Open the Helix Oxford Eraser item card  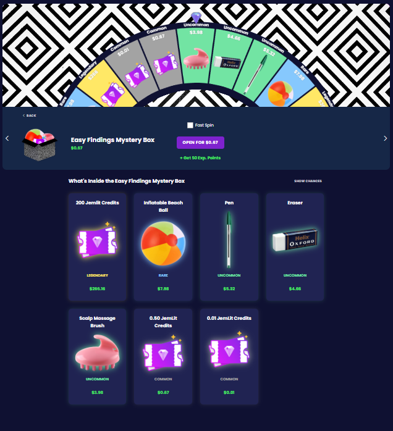point(295,246)
